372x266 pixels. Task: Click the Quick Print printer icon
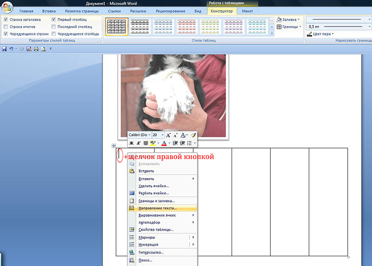coord(36,49)
